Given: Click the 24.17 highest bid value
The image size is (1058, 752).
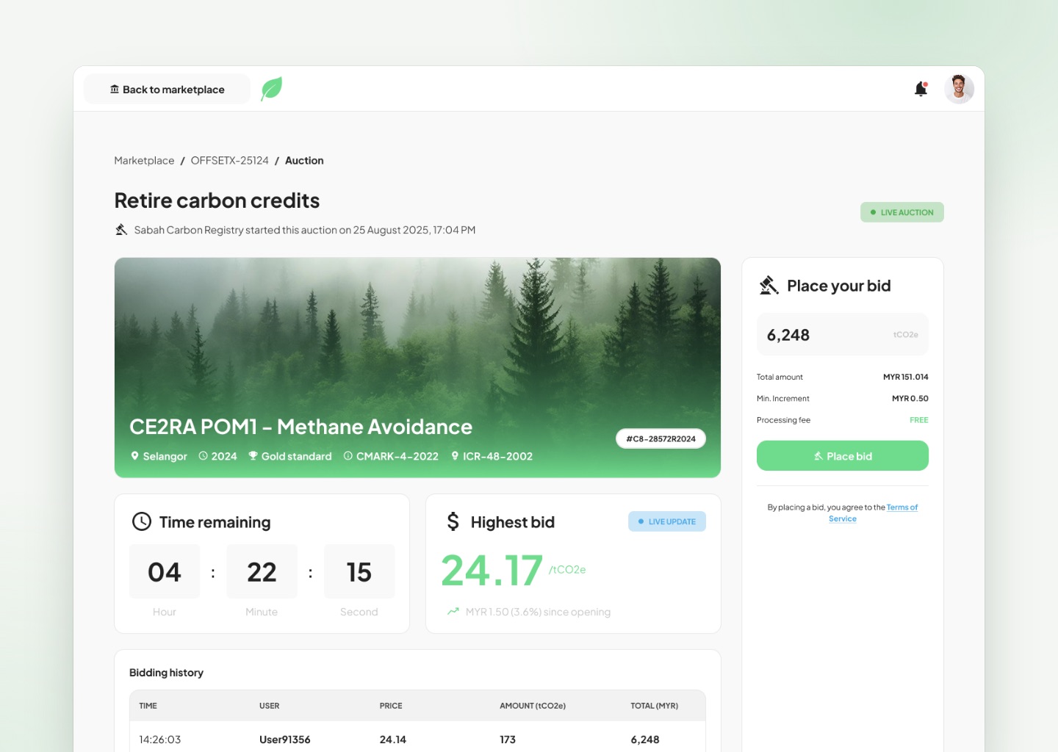Looking at the screenshot, I should pyautogui.click(x=492, y=571).
